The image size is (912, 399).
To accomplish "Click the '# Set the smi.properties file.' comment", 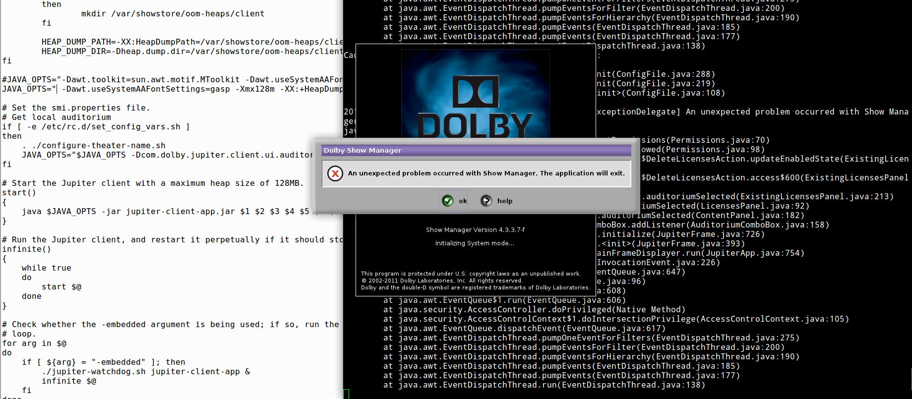I will click(76, 108).
